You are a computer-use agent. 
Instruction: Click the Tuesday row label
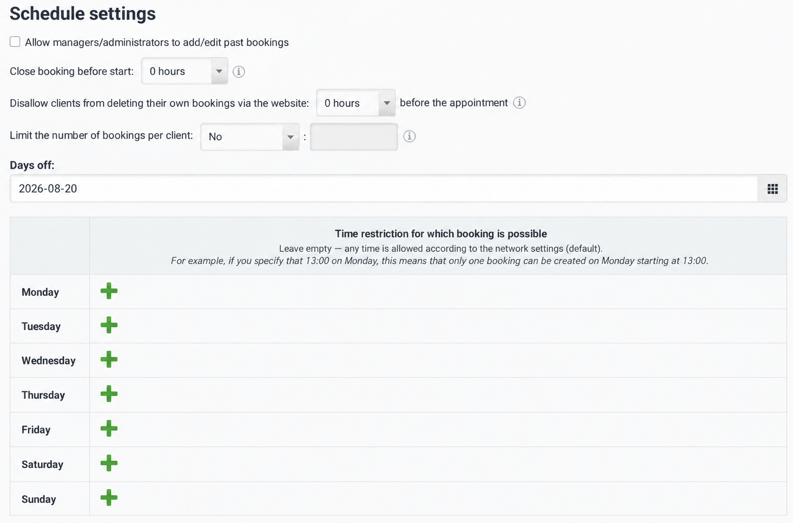[x=41, y=326]
